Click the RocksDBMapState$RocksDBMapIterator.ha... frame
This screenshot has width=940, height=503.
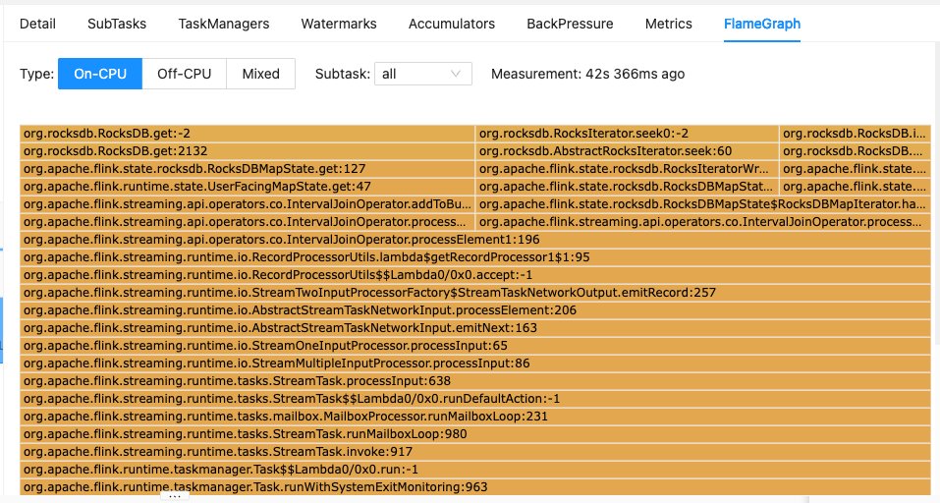[703, 203]
